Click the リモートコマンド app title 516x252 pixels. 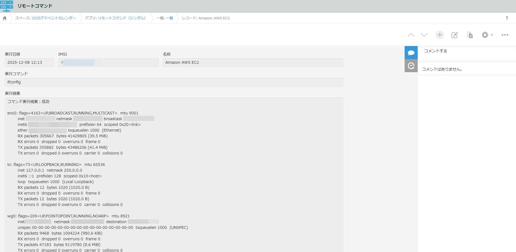35,6
